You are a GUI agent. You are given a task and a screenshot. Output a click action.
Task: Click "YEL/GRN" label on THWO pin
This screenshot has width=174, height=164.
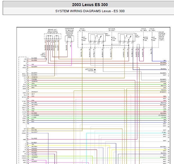pos(35,155)
